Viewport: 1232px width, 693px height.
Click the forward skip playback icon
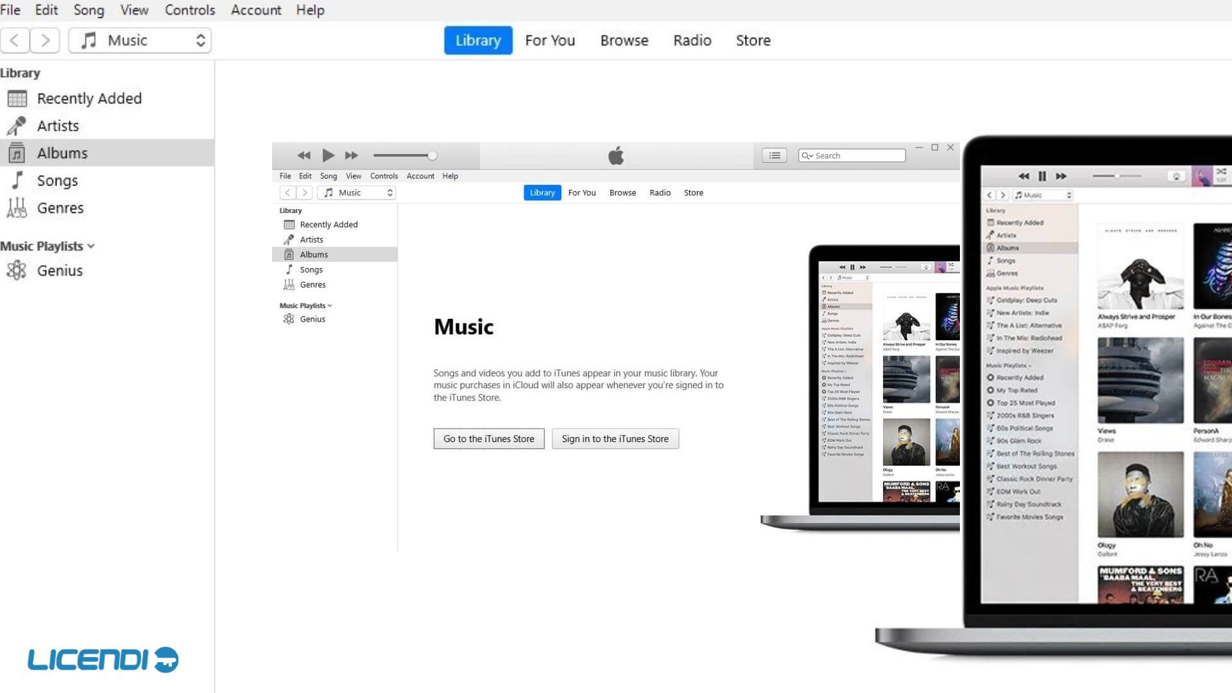(x=352, y=155)
